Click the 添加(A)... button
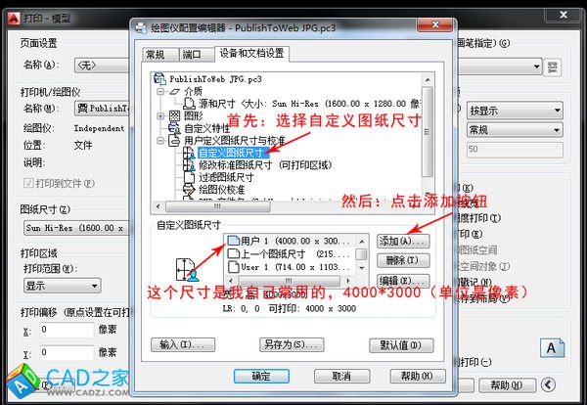Screen dimensions: 587x405 403,242
